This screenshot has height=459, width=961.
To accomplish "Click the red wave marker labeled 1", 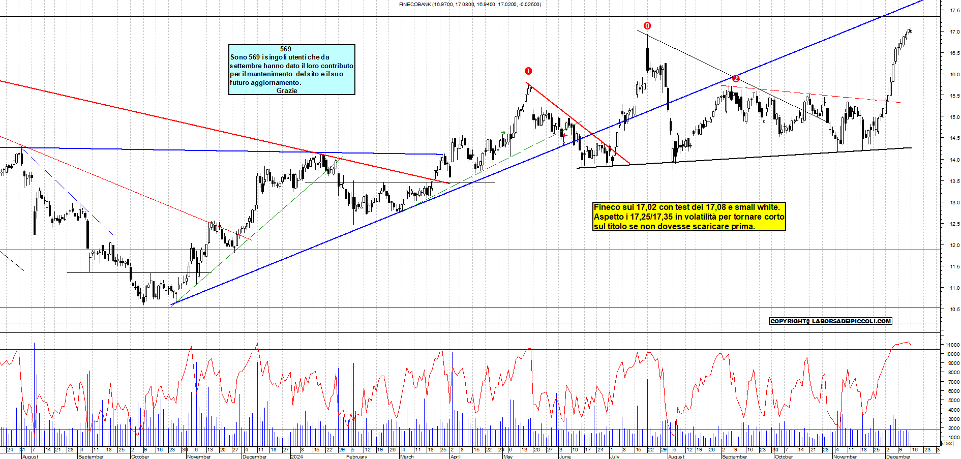I will click(528, 71).
